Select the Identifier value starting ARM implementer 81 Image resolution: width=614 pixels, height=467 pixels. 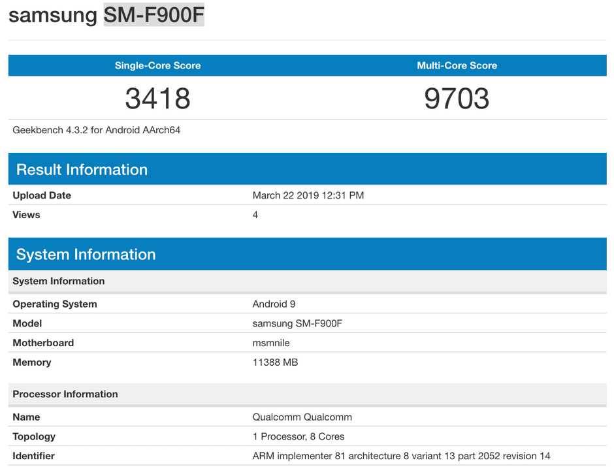[400, 456]
